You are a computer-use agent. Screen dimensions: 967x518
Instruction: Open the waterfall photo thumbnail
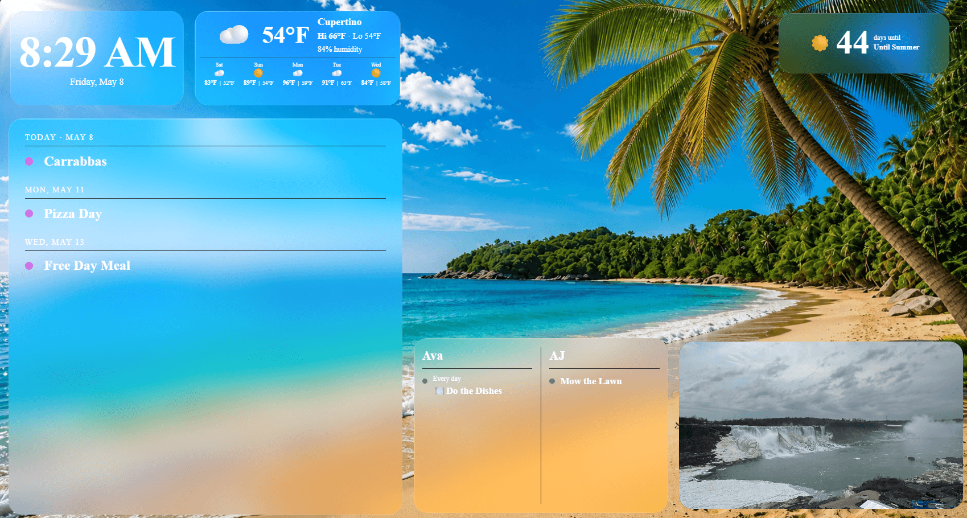coord(821,425)
